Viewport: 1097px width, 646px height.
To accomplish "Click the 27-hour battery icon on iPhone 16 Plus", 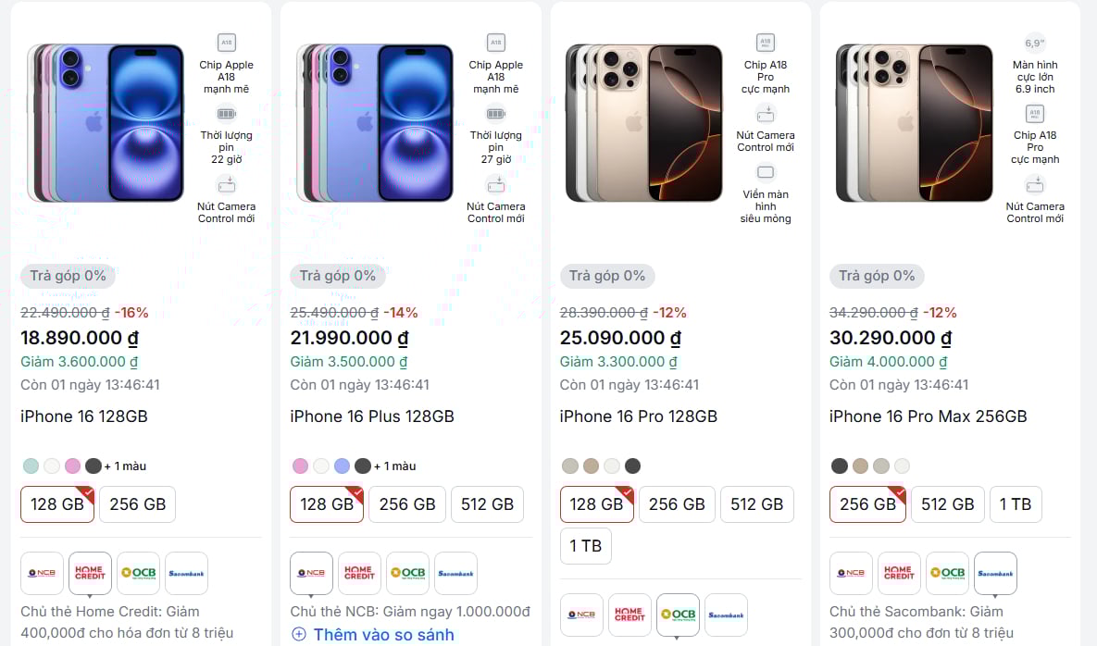I will click(495, 113).
